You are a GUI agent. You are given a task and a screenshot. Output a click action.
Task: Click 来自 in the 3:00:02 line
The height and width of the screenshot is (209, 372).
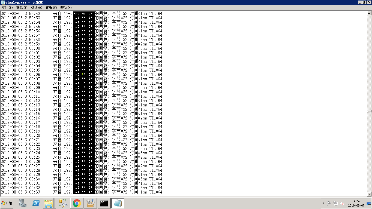[58, 57]
